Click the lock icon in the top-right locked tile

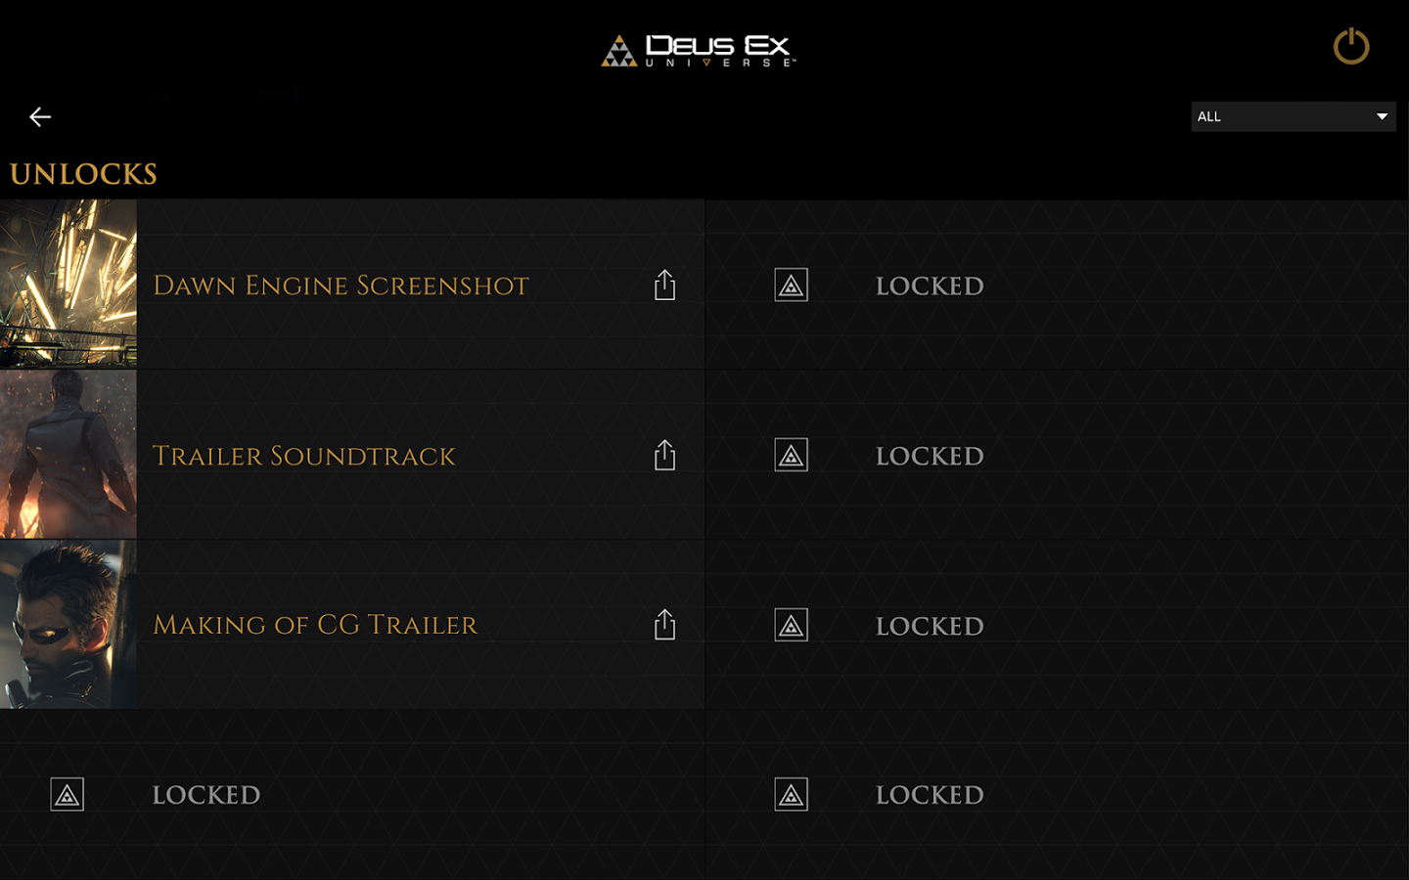(x=791, y=286)
